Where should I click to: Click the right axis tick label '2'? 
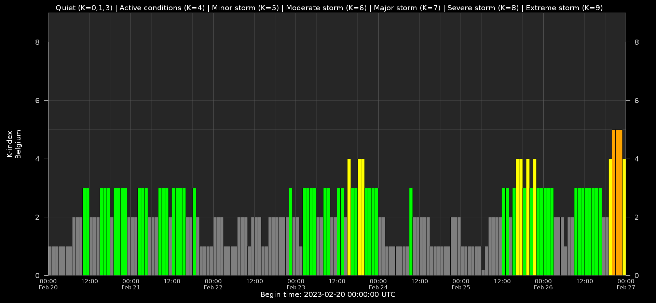[637, 217]
